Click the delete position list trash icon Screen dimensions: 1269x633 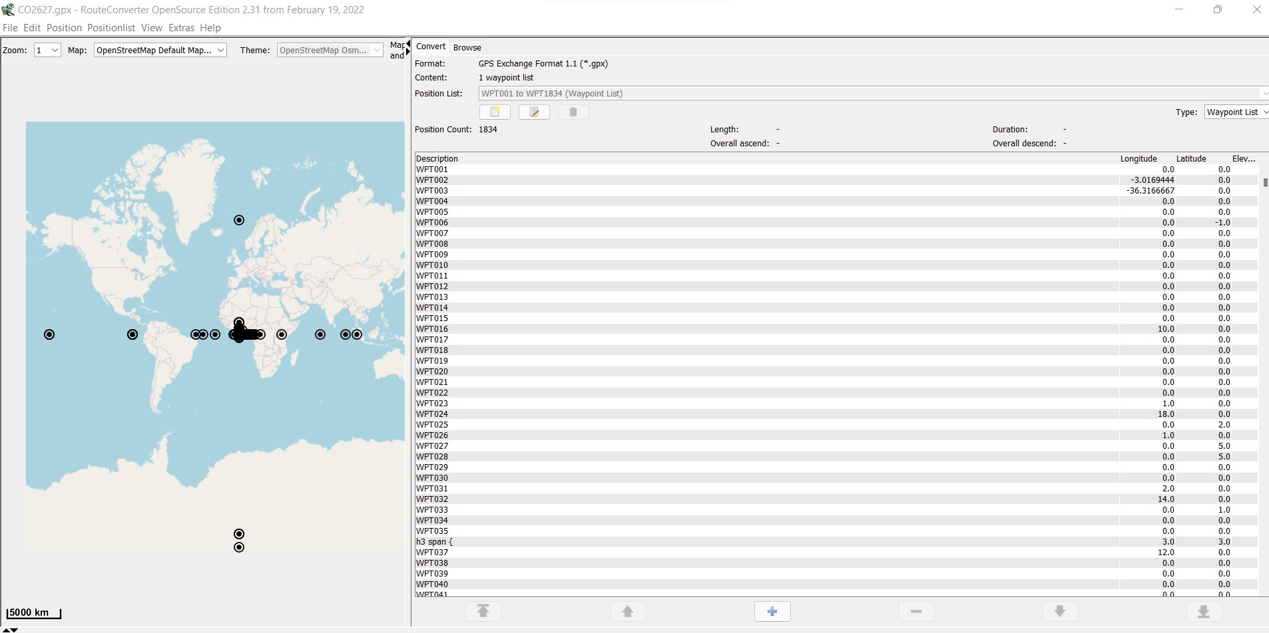[x=573, y=112]
